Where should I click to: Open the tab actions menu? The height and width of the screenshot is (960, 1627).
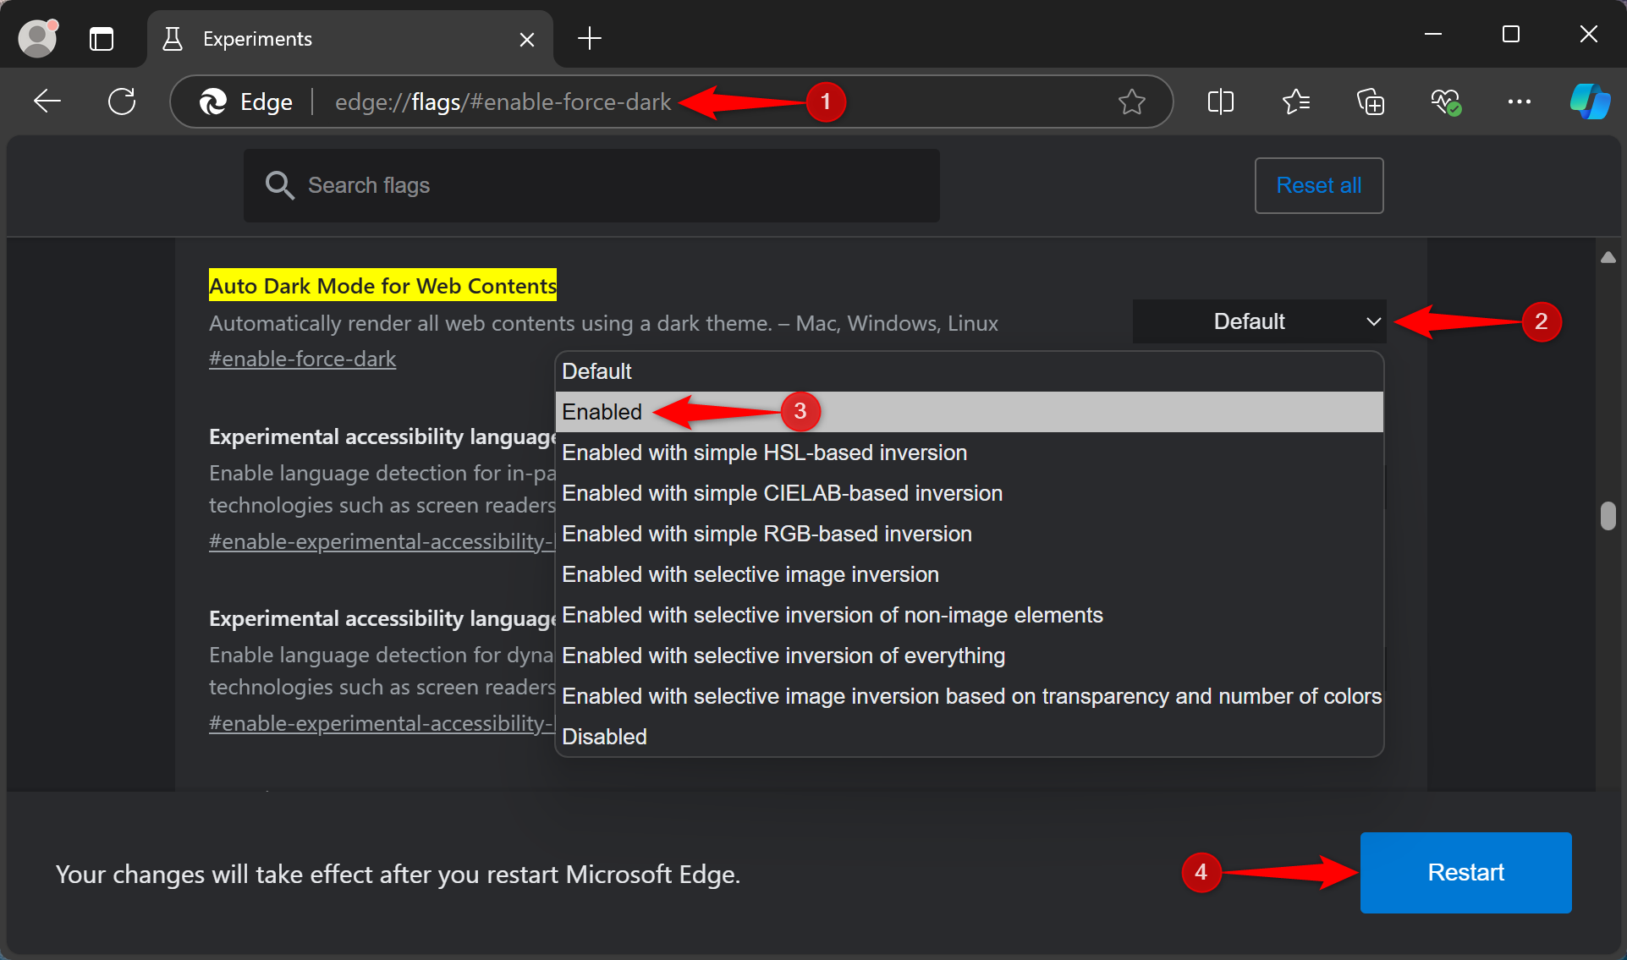coord(102,38)
